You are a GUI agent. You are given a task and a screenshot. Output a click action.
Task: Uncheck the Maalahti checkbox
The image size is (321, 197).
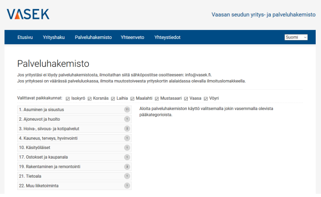click(x=133, y=99)
